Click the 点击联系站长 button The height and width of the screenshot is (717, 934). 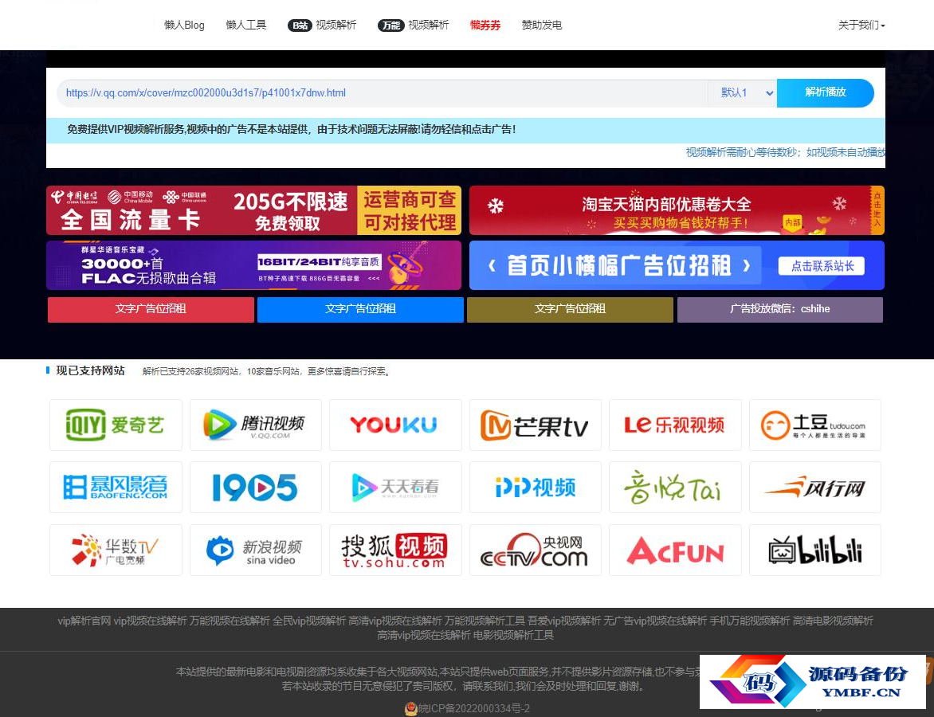pyautogui.click(x=822, y=265)
